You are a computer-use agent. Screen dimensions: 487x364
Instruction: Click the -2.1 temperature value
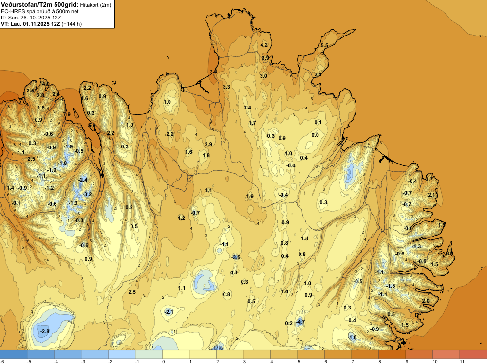[169, 312]
